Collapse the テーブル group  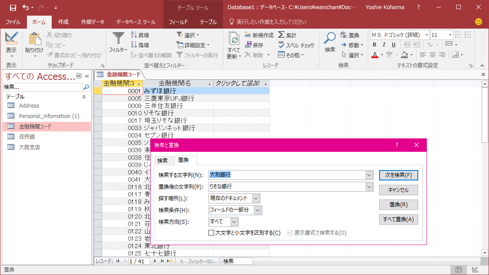point(84,97)
